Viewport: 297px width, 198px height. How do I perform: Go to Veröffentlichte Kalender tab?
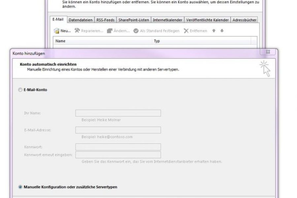207,20
